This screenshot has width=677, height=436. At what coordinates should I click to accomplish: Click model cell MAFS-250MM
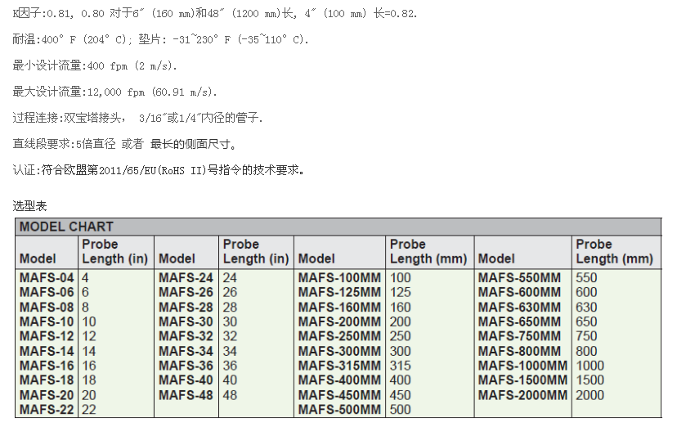pyautogui.click(x=340, y=337)
